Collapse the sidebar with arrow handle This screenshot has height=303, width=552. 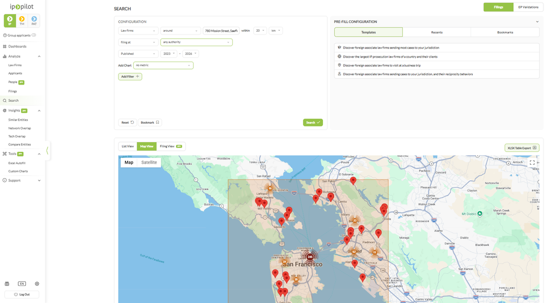(x=47, y=151)
